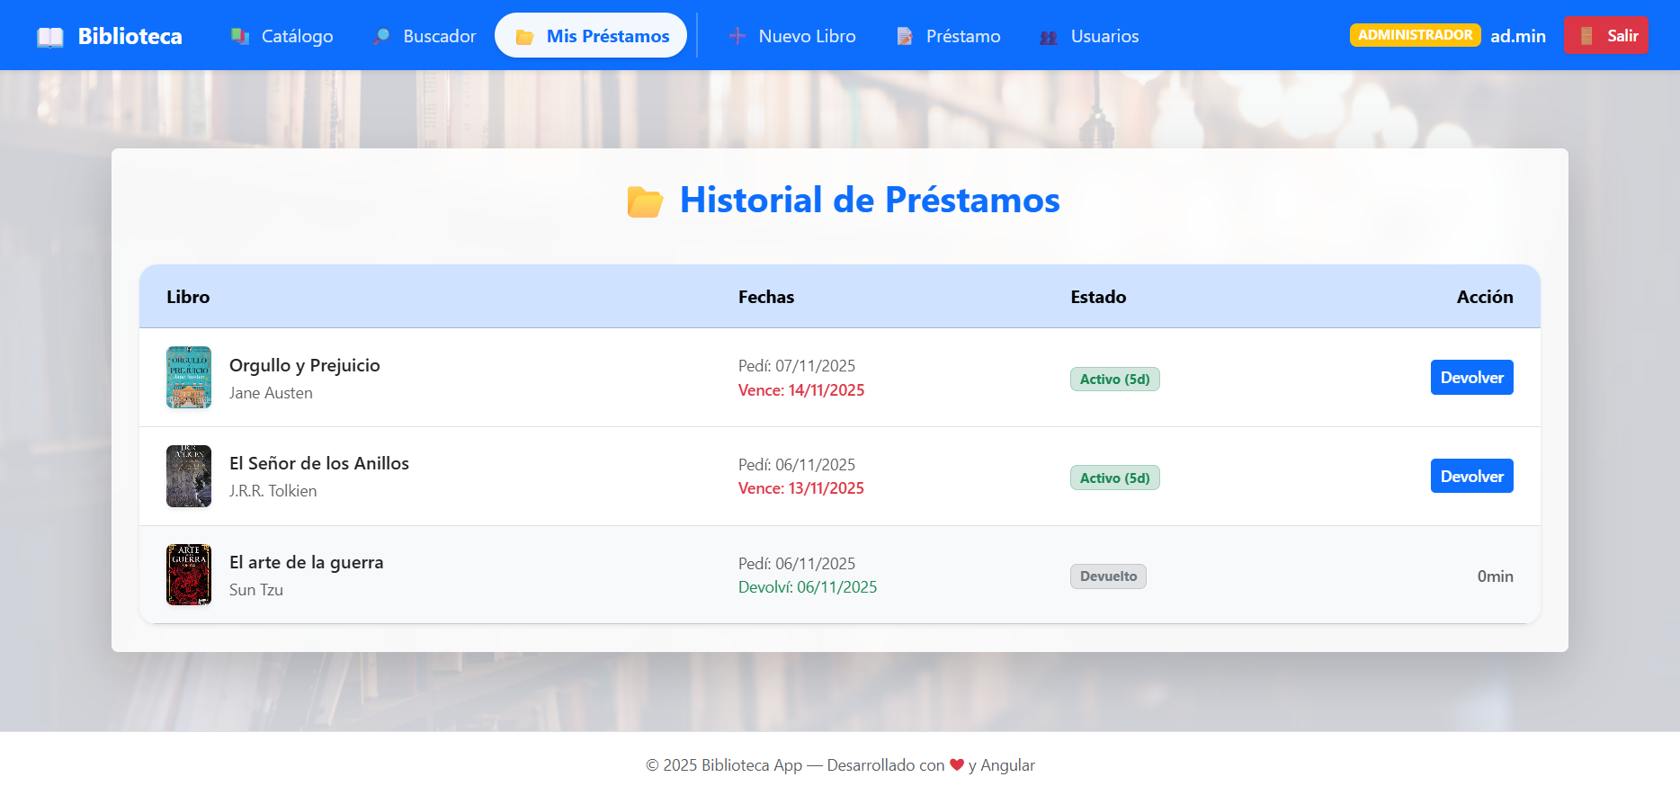1680x795 pixels.
Task: Click the Vence: 13/11/2025 date
Action: (x=801, y=488)
